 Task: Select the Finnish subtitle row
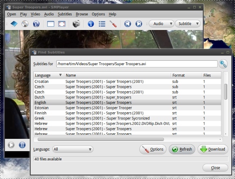pyautogui.click(x=127, y=113)
